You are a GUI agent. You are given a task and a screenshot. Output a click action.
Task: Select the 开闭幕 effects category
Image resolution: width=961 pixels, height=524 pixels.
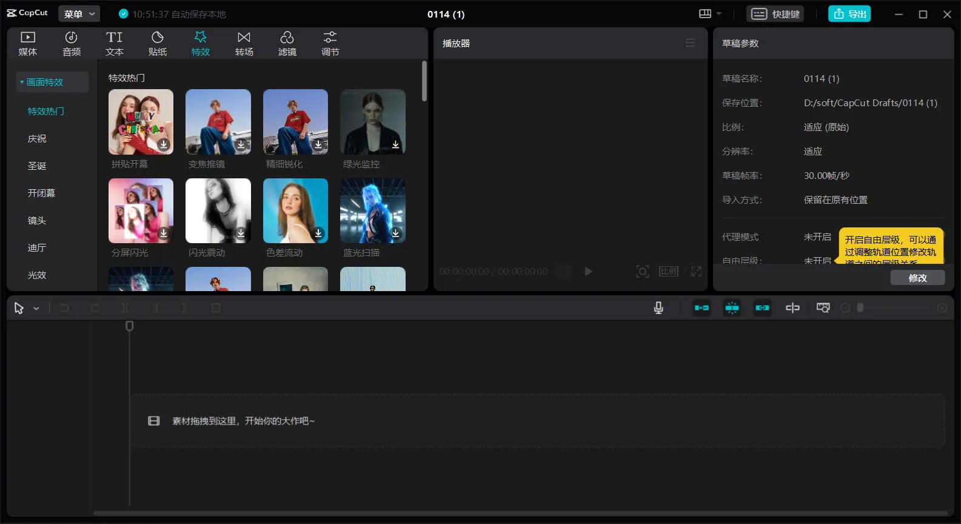pyautogui.click(x=41, y=193)
